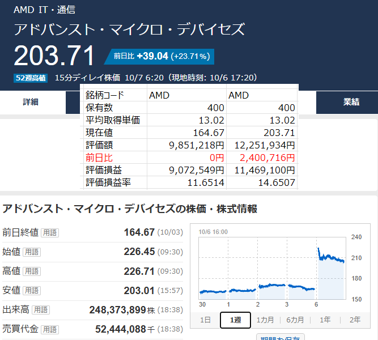Switch to the 詳細 tab
Screen dimensions: 378x340
(31, 102)
